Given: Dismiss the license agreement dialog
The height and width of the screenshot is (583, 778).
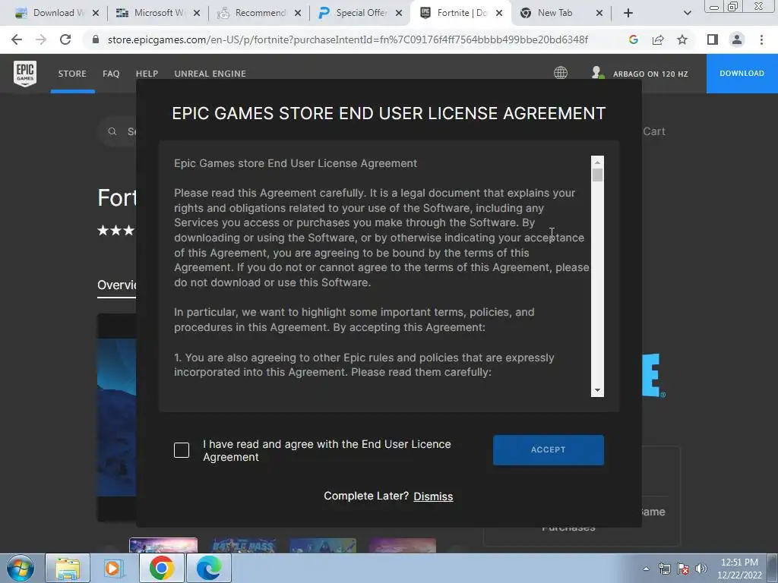Looking at the screenshot, I should pyautogui.click(x=433, y=496).
